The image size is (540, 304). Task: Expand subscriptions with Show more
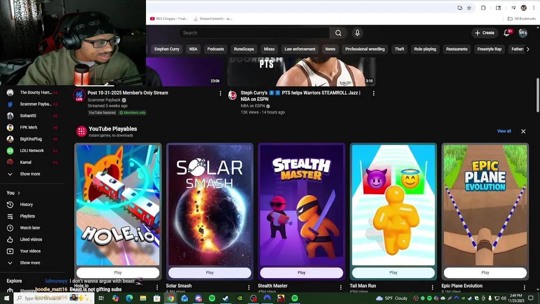(30, 174)
